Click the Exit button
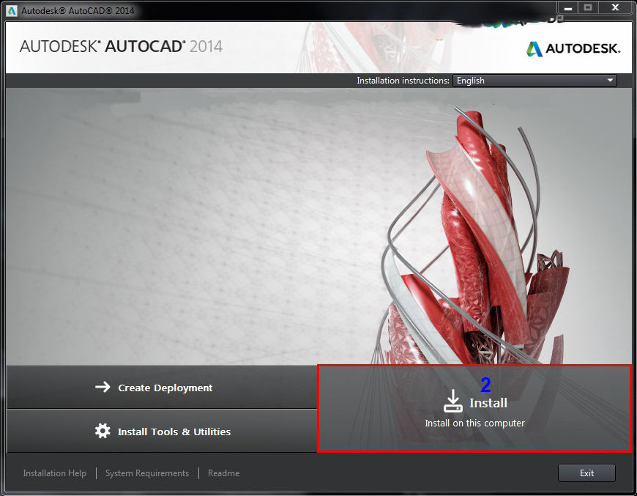The image size is (637, 496). coord(586,473)
